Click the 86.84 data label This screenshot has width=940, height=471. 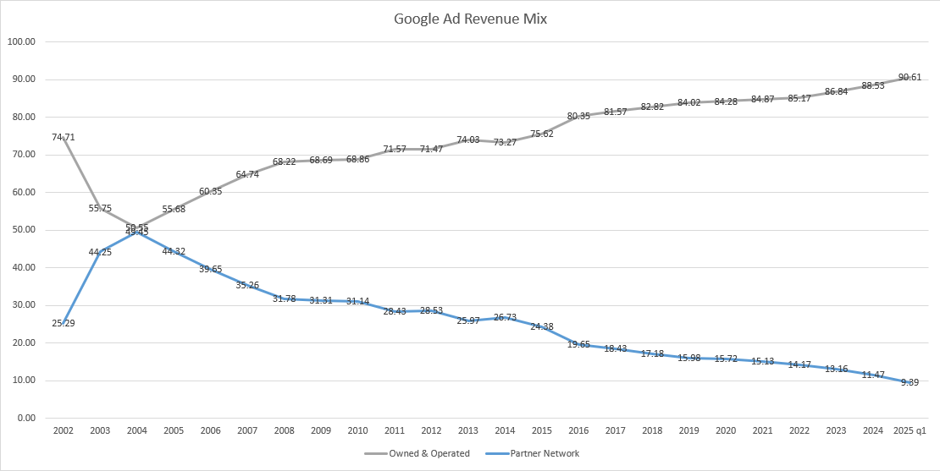(x=837, y=91)
